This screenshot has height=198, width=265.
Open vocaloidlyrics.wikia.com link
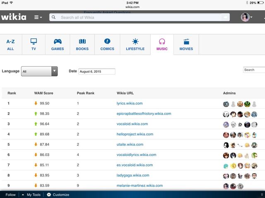pos(136,155)
